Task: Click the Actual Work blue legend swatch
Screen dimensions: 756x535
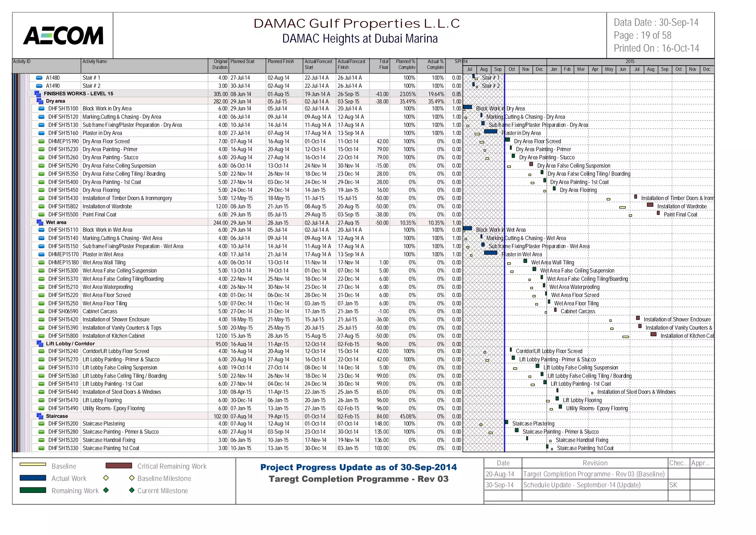Action: 33,478
